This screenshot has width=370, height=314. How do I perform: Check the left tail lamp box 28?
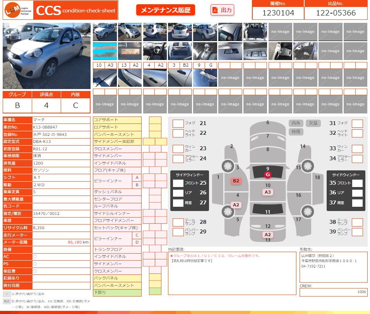(178, 222)
